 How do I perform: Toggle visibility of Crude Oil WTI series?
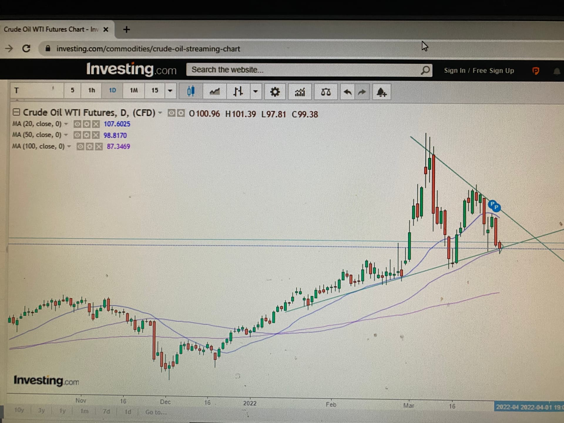[x=172, y=113]
